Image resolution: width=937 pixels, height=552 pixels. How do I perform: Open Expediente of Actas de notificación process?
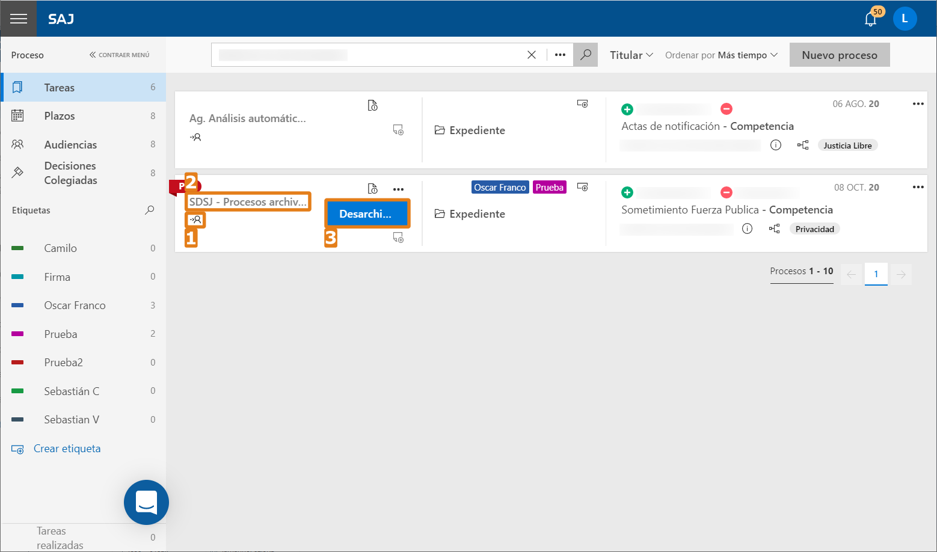tap(470, 130)
